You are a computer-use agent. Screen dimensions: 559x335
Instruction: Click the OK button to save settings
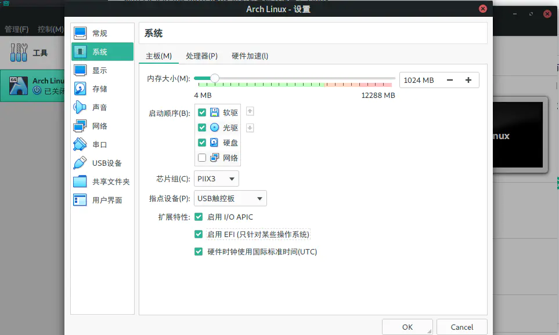click(x=407, y=326)
